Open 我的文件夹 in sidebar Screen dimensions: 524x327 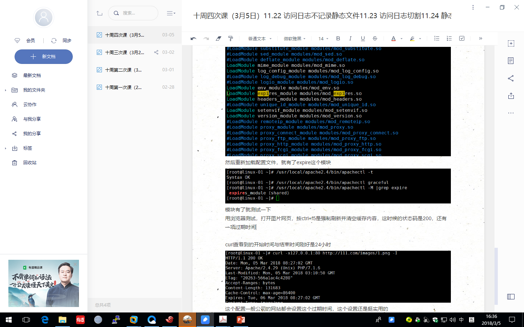34,90
